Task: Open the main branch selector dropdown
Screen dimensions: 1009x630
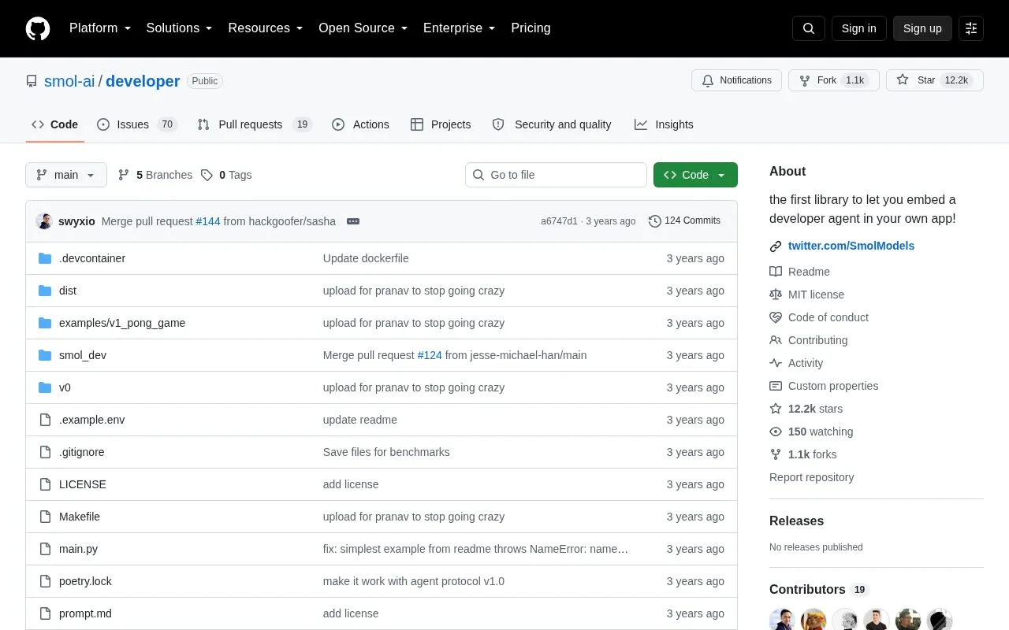Action: point(66,175)
